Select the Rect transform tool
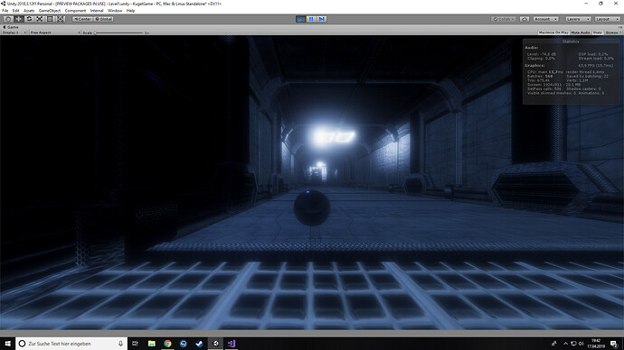624x350 pixels. (50, 19)
